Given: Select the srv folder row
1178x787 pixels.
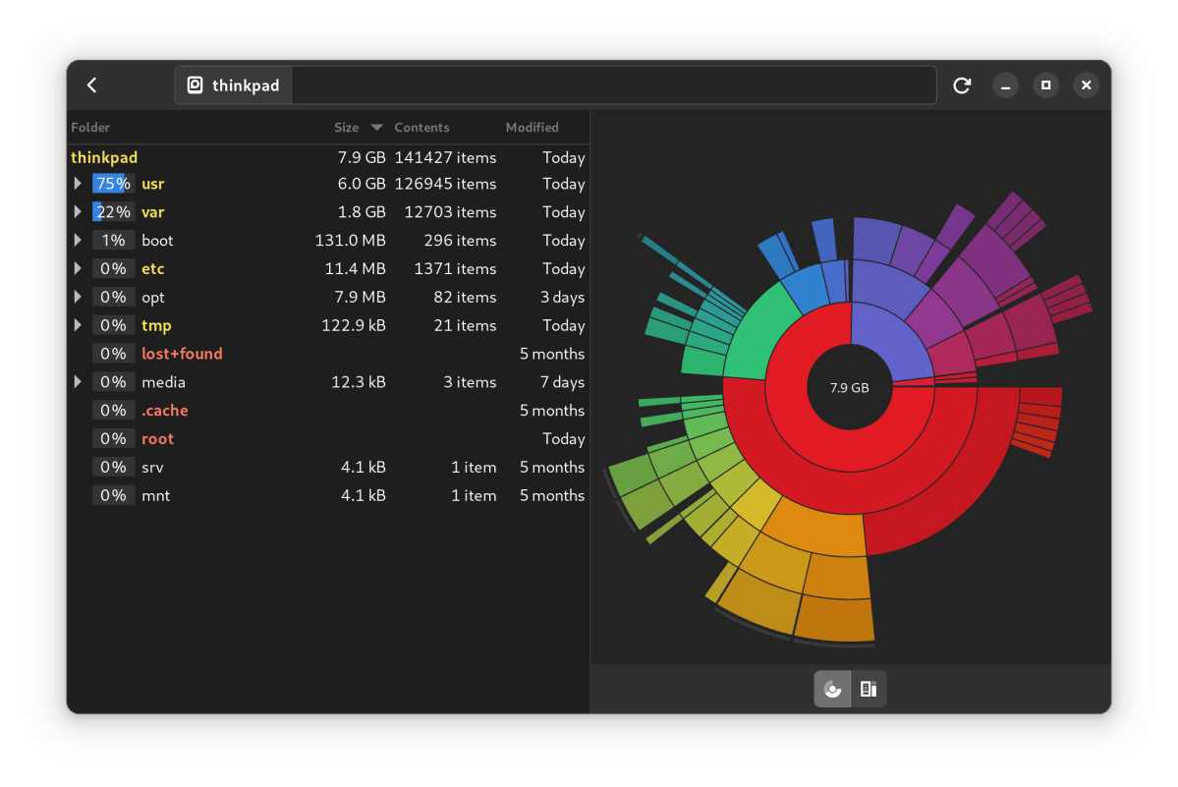Looking at the screenshot, I should [327, 467].
